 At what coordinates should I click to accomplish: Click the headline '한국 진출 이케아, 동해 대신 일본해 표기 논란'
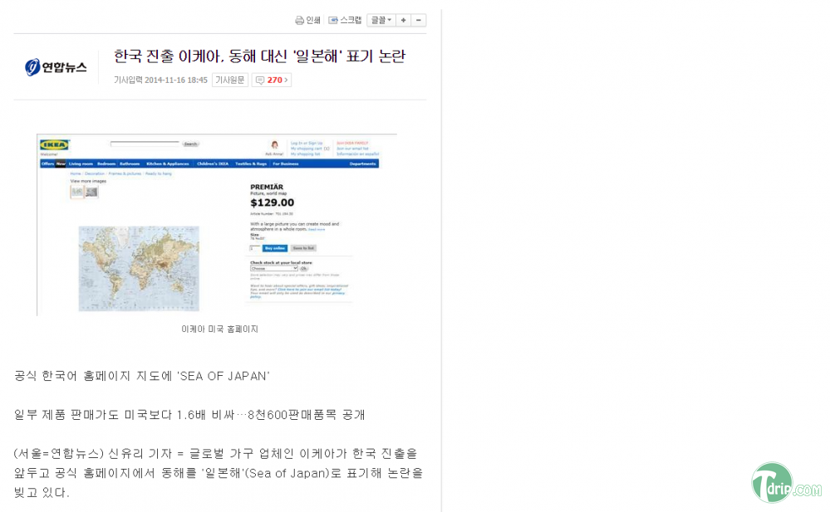259,56
